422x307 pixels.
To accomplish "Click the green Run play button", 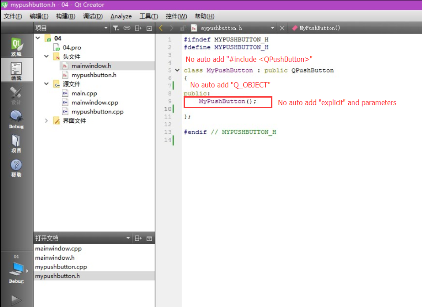I will click(16, 300).
